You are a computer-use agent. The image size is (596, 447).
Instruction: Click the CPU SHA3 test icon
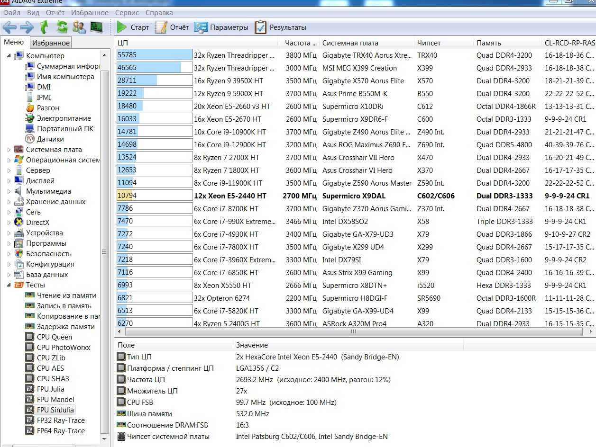(30, 379)
